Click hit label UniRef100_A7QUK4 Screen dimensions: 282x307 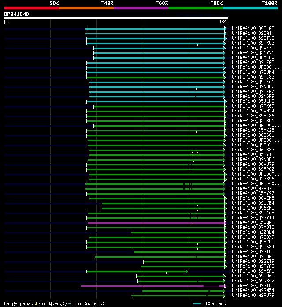[x=253, y=72]
